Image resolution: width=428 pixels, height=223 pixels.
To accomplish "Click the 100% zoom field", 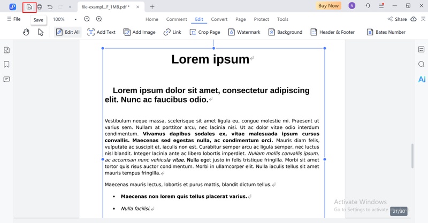I will [x=59, y=19].
